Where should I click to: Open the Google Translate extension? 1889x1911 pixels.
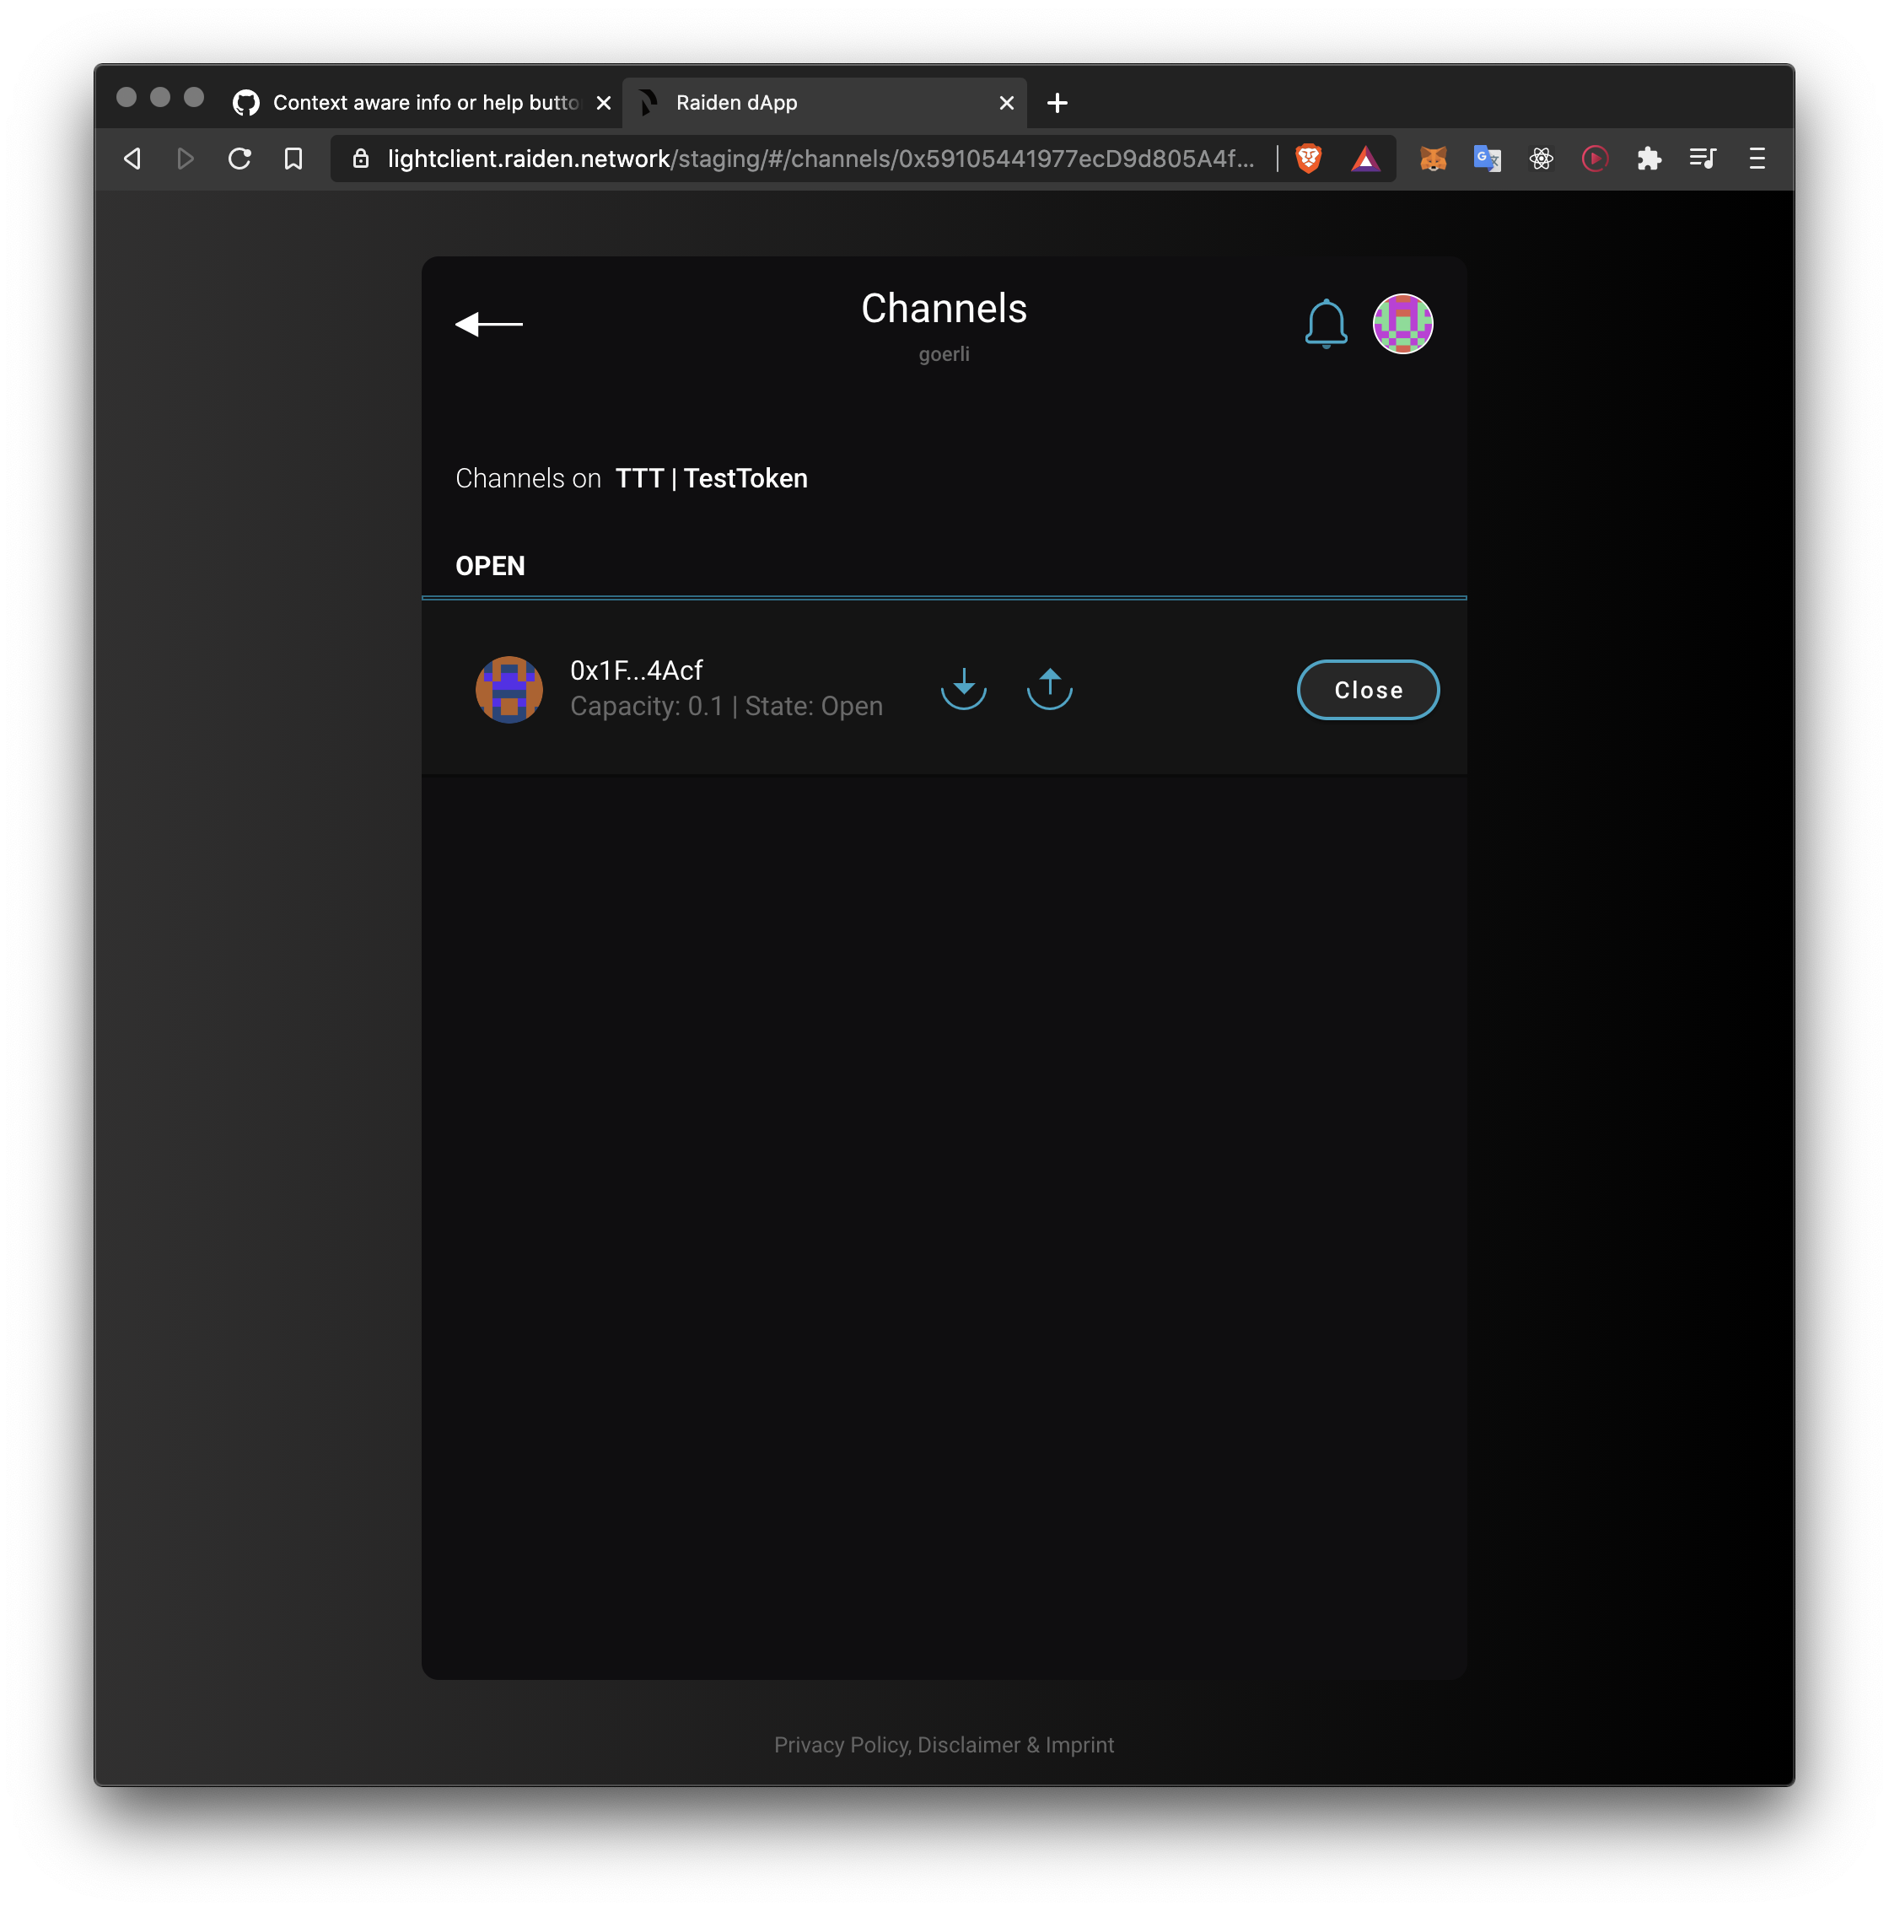tap(1487, 159)
